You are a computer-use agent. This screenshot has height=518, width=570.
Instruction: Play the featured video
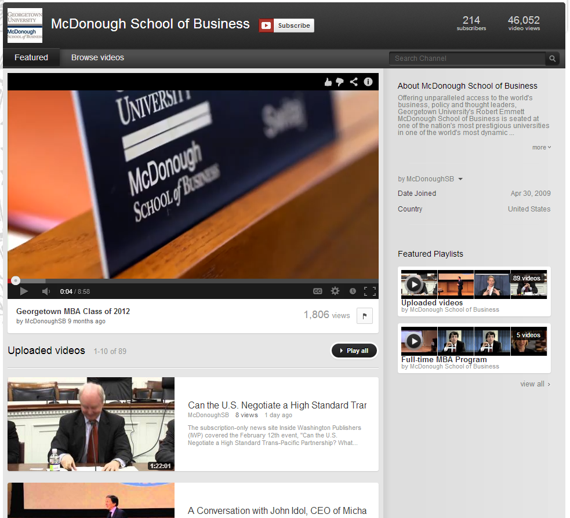(24, 291)
